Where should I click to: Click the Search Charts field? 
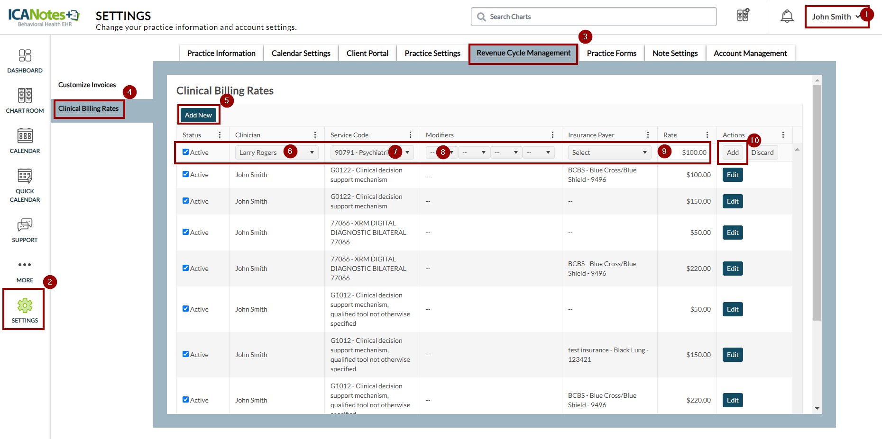(x=594, y=17)
